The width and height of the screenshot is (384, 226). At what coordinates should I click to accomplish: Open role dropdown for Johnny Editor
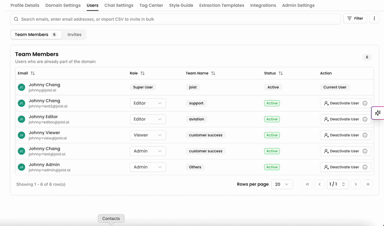148,119
